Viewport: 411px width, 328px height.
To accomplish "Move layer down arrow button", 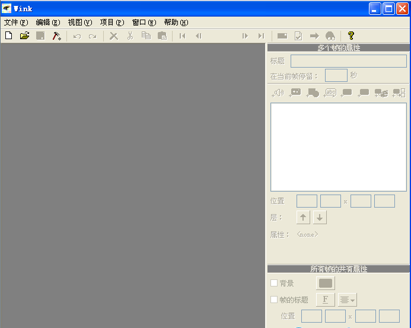I will pyautogui.click(x=320, y=218).
